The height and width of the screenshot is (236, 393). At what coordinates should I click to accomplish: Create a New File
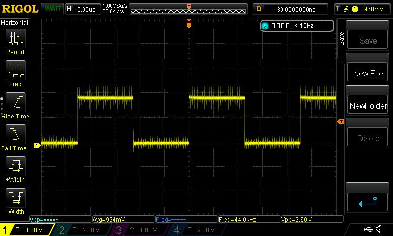367,73
